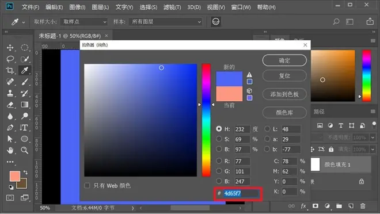
Task: Select the Blur tool
Action: point(10,116)
